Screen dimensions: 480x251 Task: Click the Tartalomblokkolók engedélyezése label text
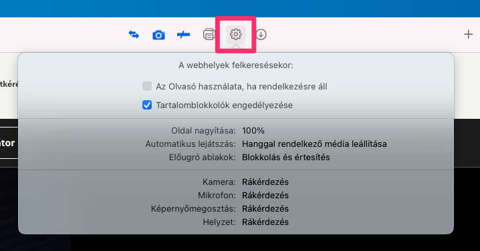point(225,105)
